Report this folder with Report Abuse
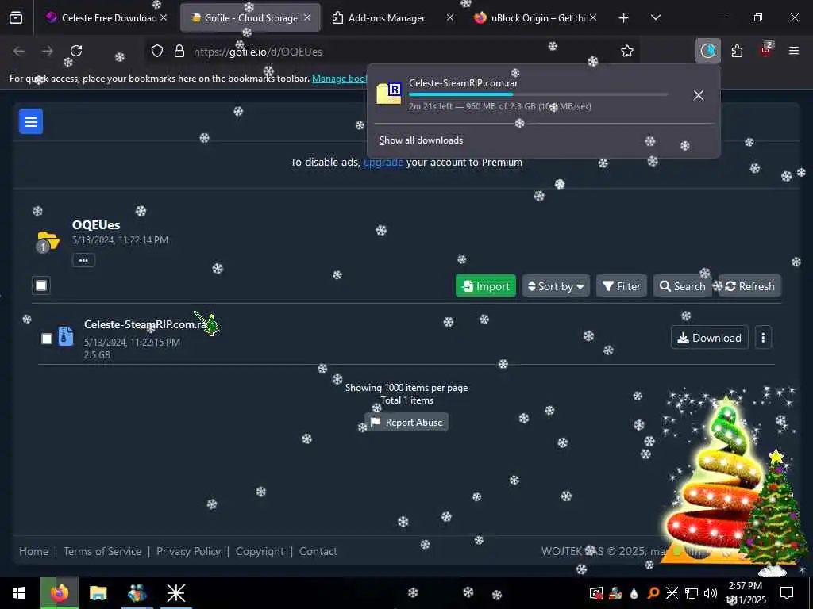The image size is (813, 609). (406, 422)
